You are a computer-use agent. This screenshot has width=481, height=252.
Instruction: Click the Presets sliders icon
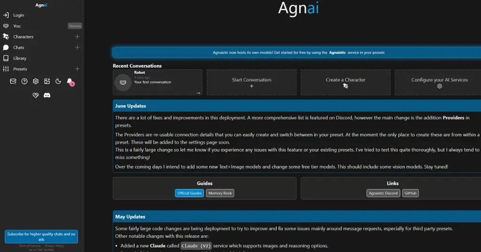pos(6,69)
